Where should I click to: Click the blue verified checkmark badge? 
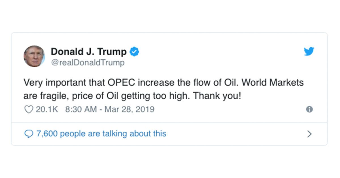(134, 52)
